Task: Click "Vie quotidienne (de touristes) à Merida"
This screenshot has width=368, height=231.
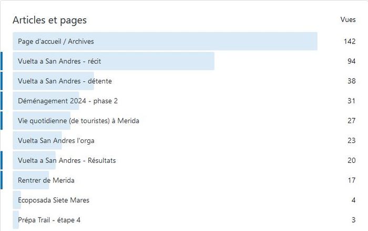Action: coord(78,121)
